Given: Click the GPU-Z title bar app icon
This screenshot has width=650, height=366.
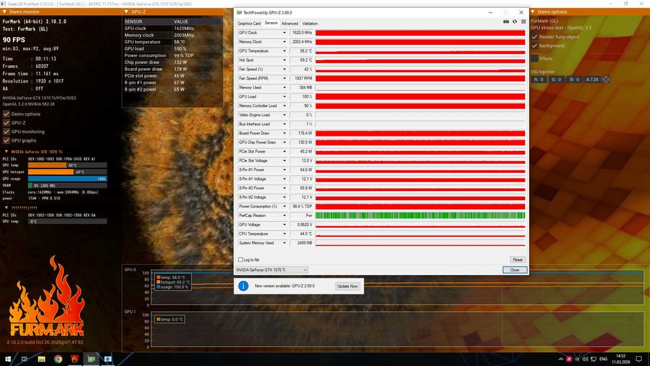Looking at the screenshot, I should click(239, 12).
